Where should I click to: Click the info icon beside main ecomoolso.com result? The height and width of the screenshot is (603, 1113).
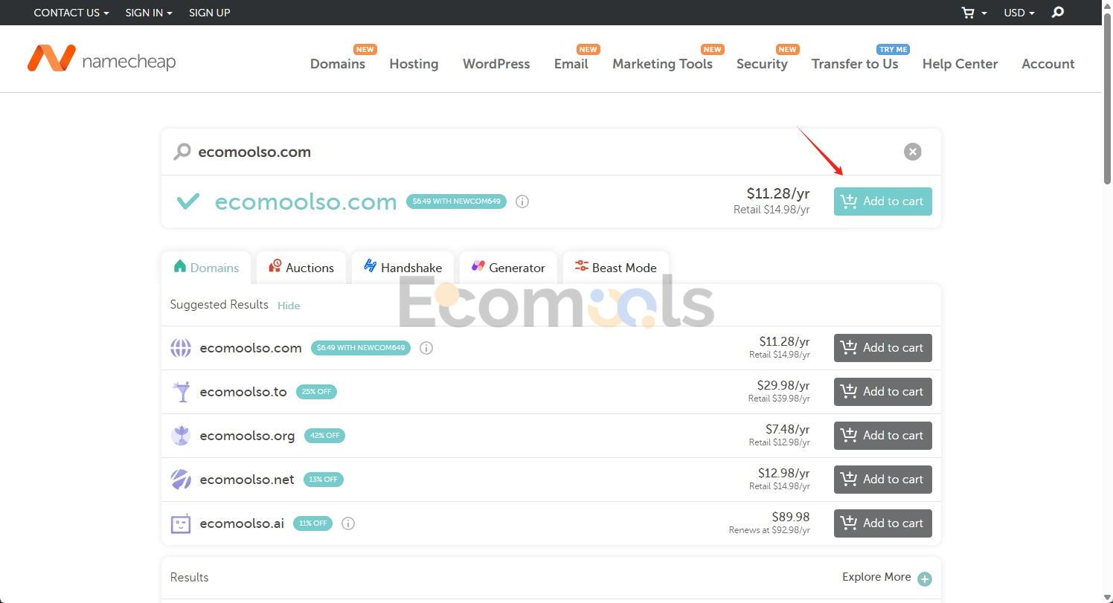(522, 201)
